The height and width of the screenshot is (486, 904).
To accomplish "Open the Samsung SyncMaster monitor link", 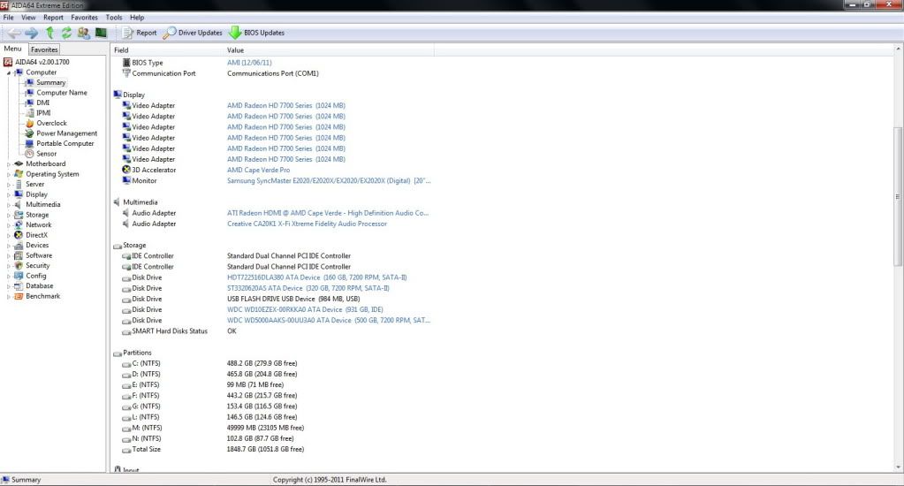I will point(329,180).
